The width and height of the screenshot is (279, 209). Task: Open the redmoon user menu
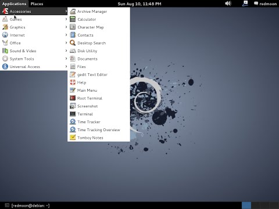(265, 3)
